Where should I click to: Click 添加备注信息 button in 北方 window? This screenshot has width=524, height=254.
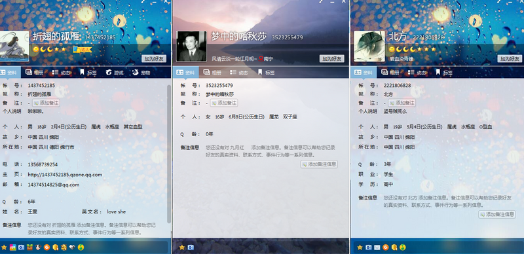[x=497, y=214]
